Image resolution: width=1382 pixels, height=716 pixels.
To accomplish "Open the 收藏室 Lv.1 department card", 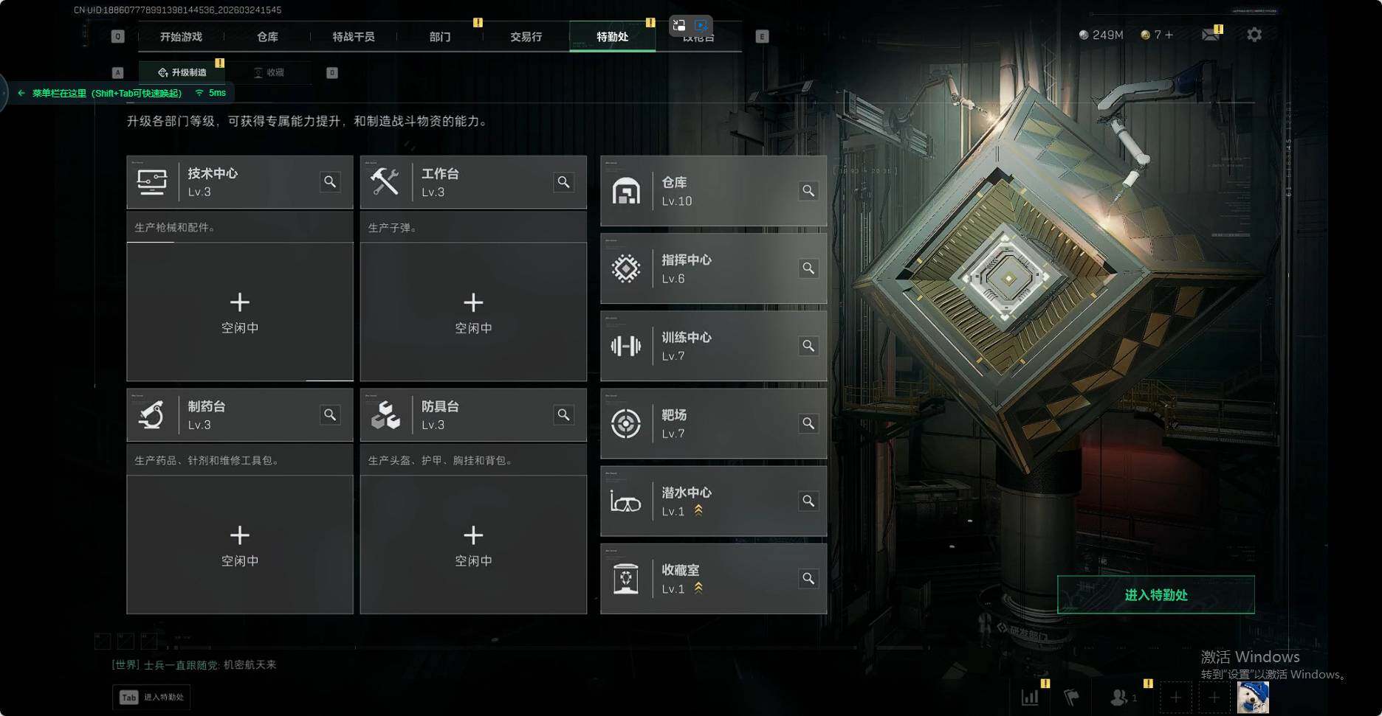I will (713, 579).
